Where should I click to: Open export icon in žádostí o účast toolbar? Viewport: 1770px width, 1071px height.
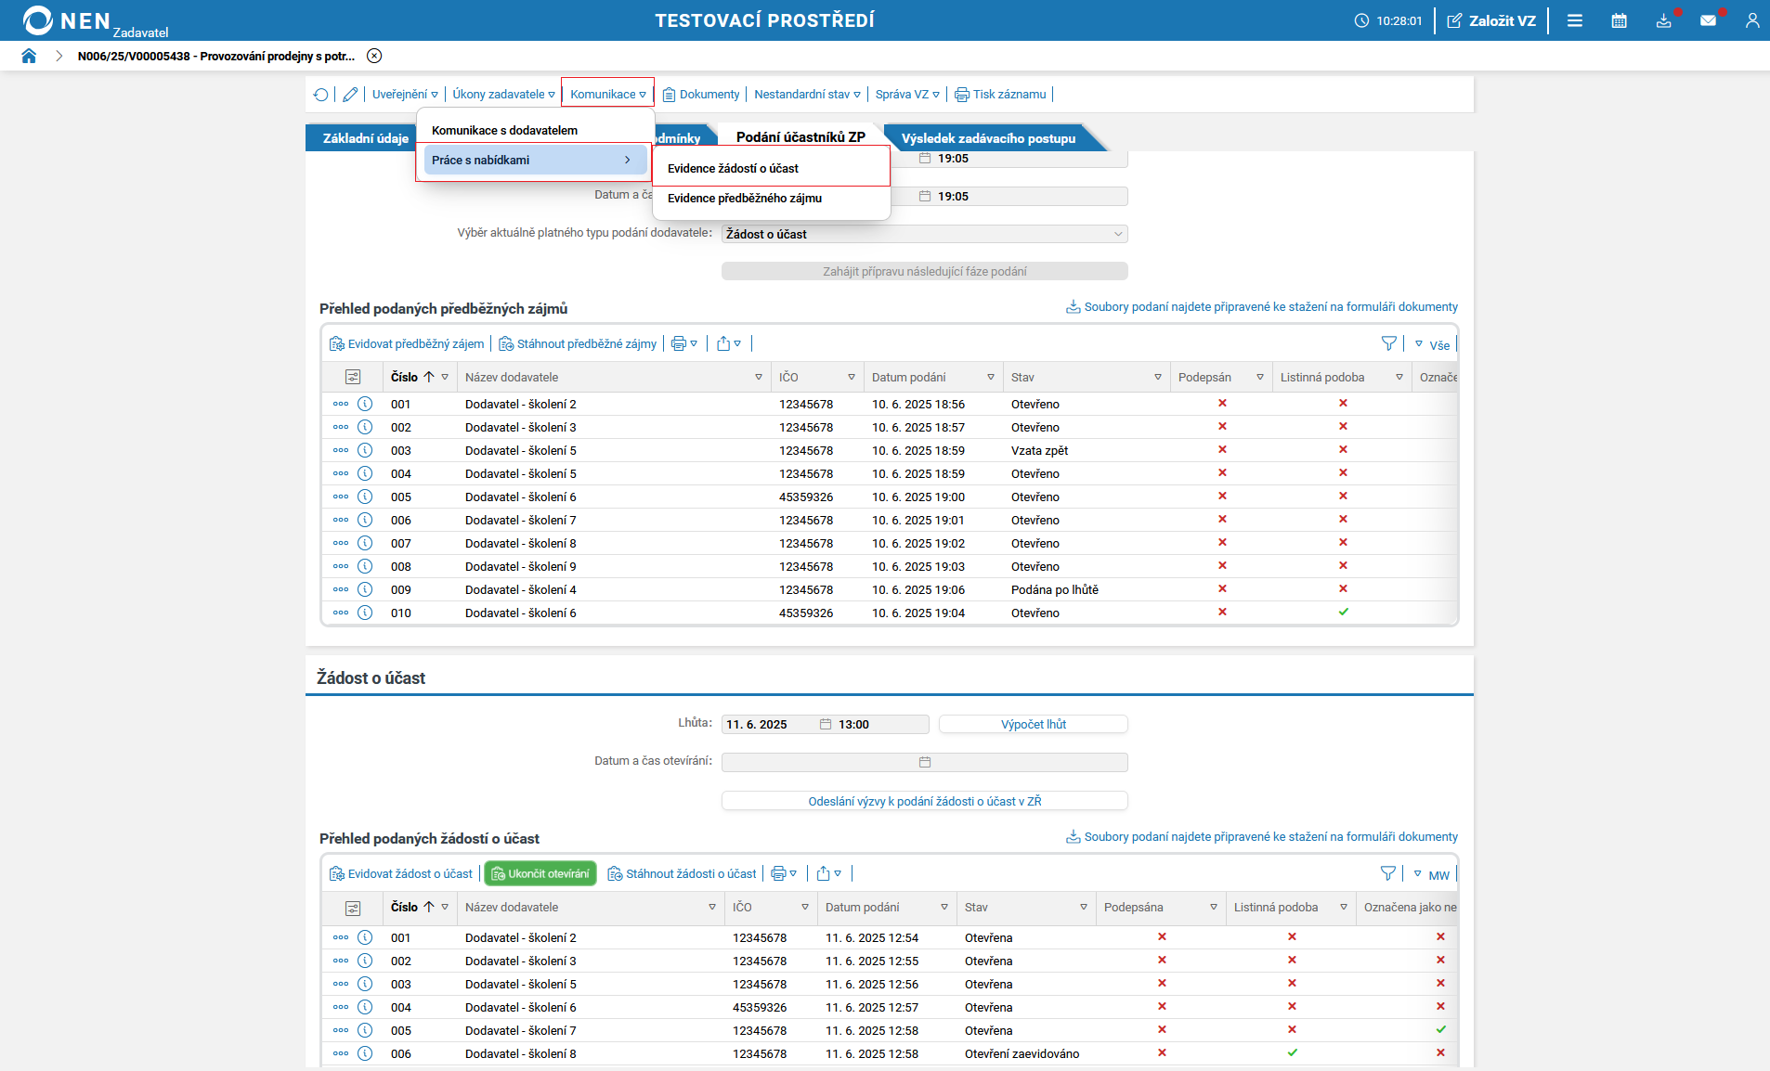[829, 874]
